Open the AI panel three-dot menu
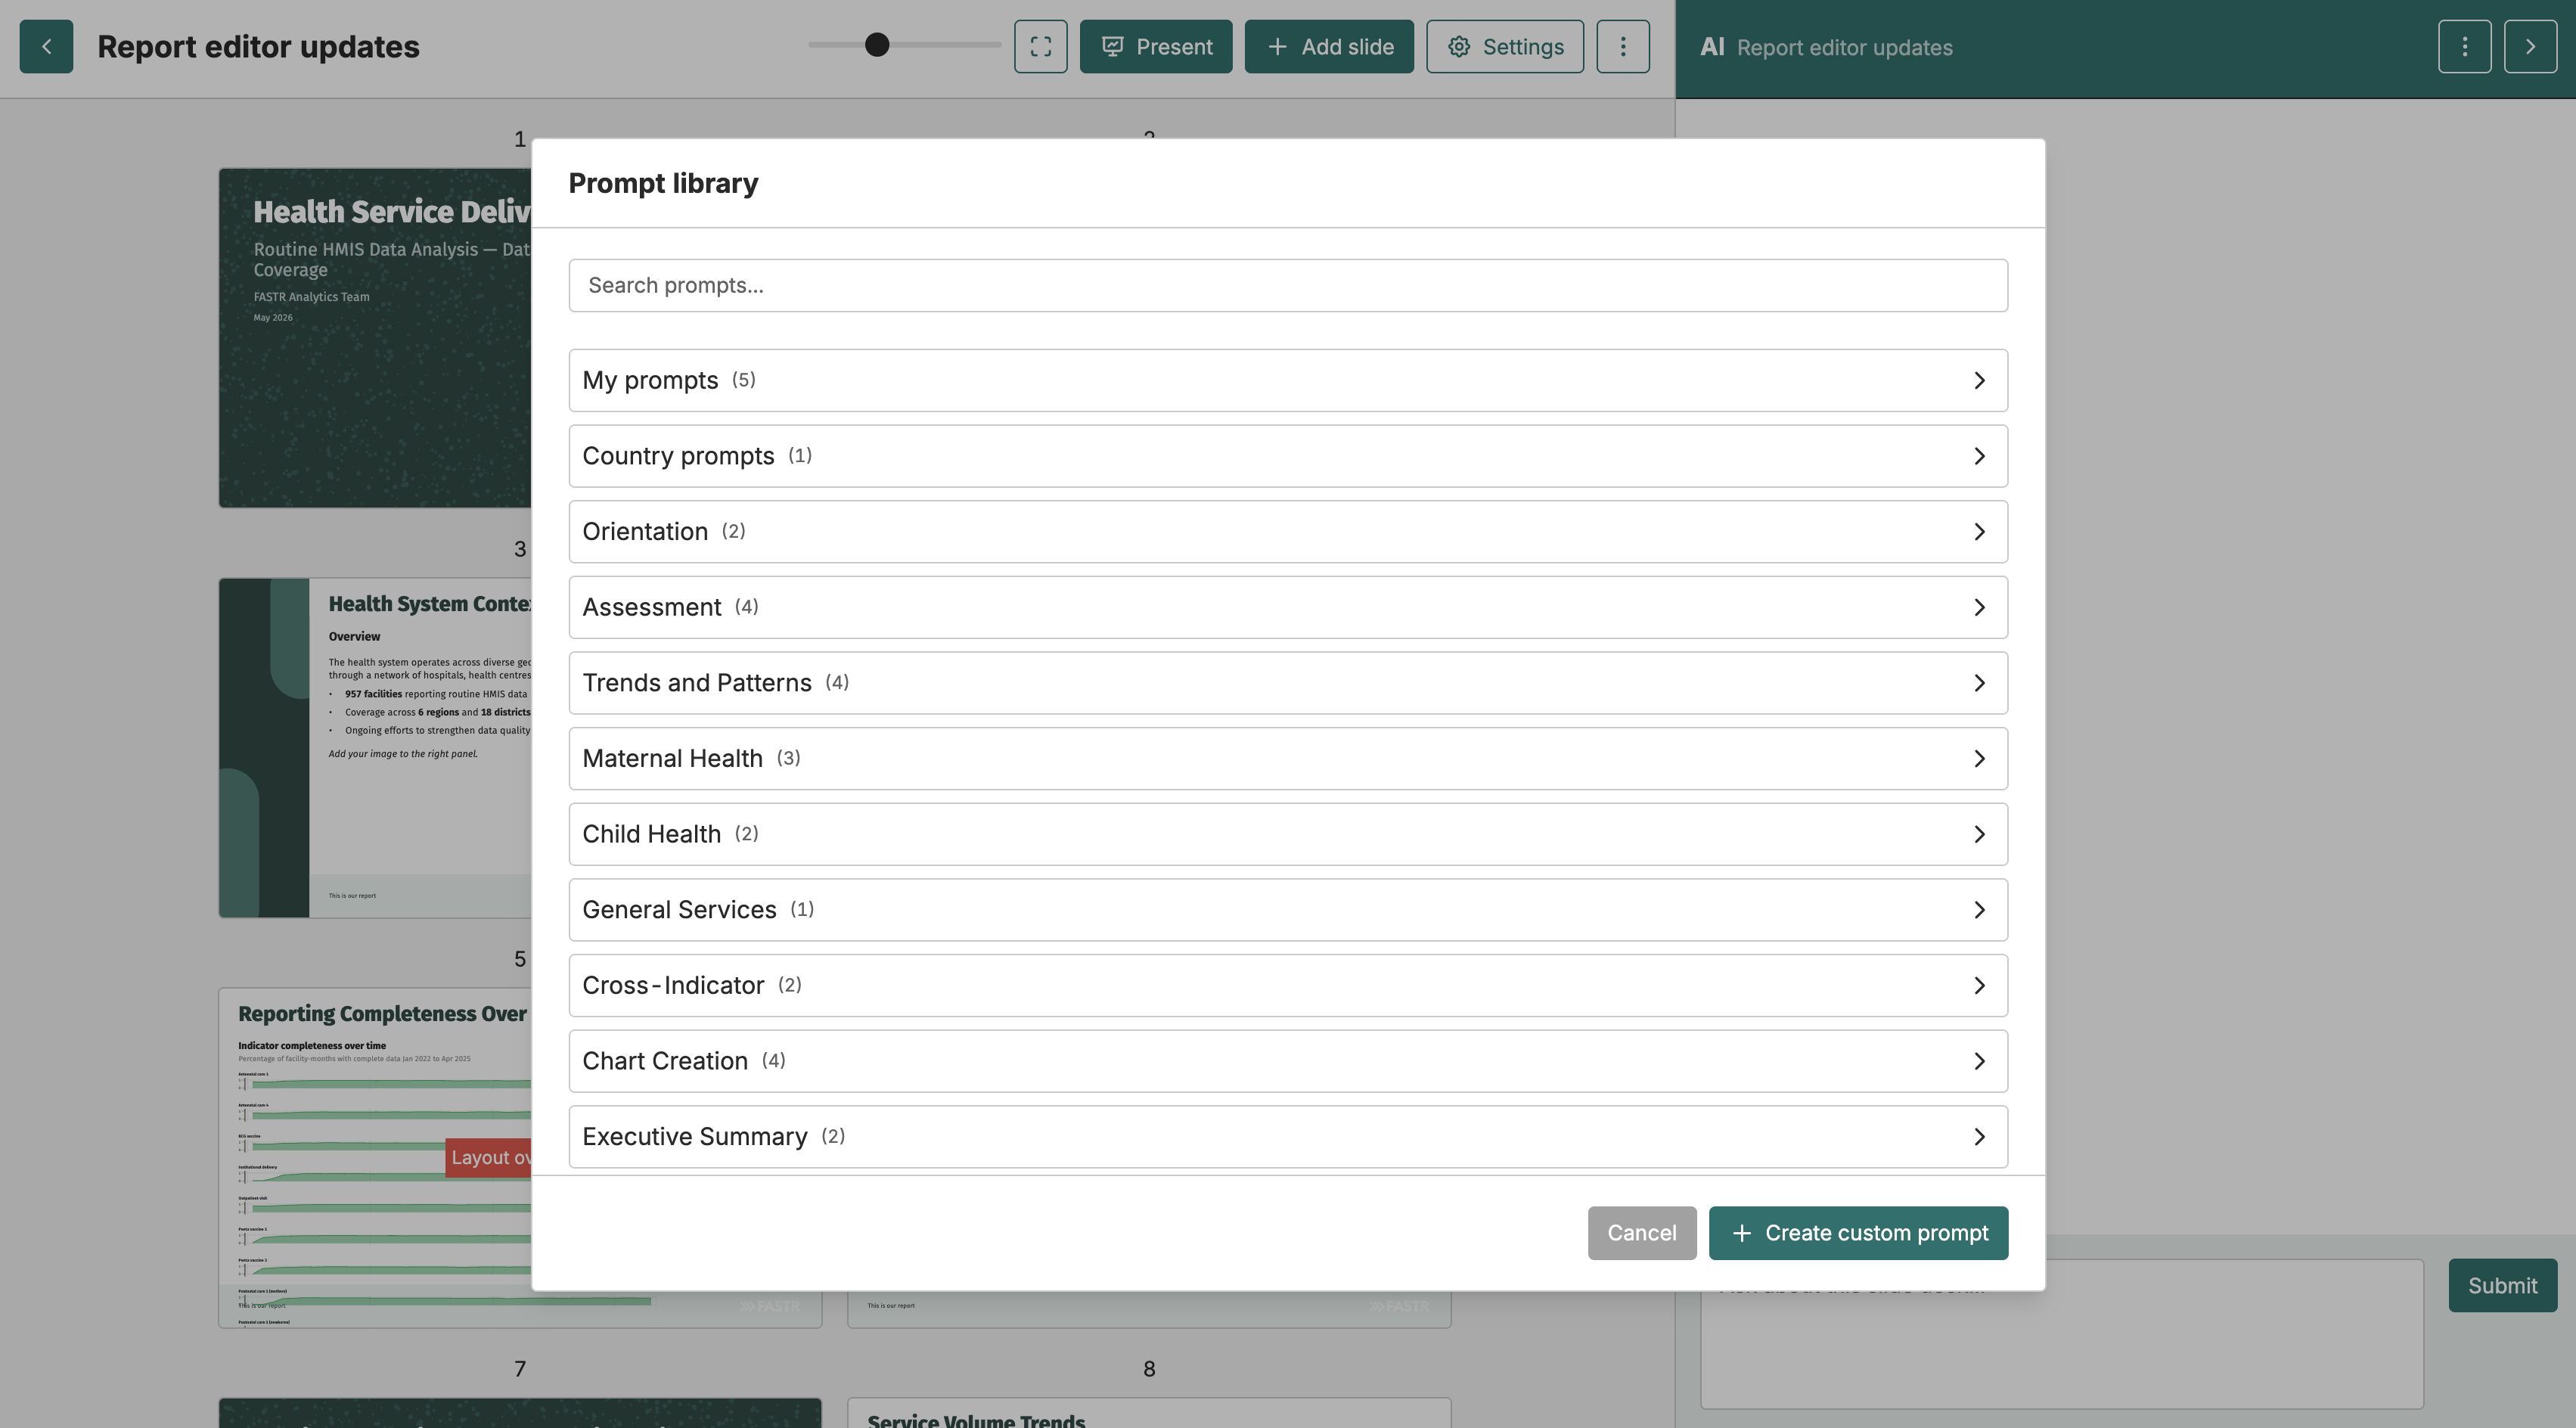Image resolution: width=2576 pixels, height=1428 pixels. click(2464, 46)
